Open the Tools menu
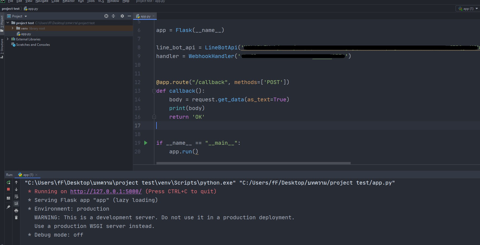Screen dimensions: 480x245 (91, 1)
